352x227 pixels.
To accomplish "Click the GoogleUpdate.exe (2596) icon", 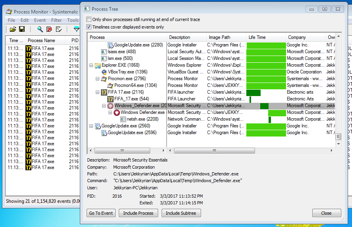I will click(x=104, y=133).
